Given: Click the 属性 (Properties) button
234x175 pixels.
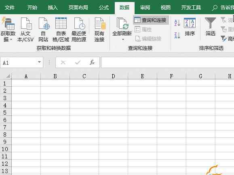Looking at the screenshot, I should (x=143, y=30).
